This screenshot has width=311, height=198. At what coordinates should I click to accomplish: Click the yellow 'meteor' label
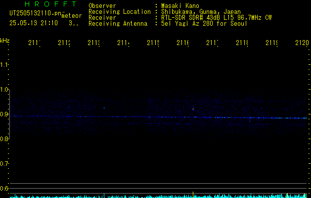[x=72, y=16]
